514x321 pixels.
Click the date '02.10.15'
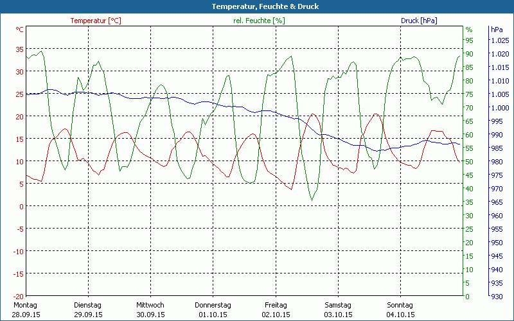276,315
